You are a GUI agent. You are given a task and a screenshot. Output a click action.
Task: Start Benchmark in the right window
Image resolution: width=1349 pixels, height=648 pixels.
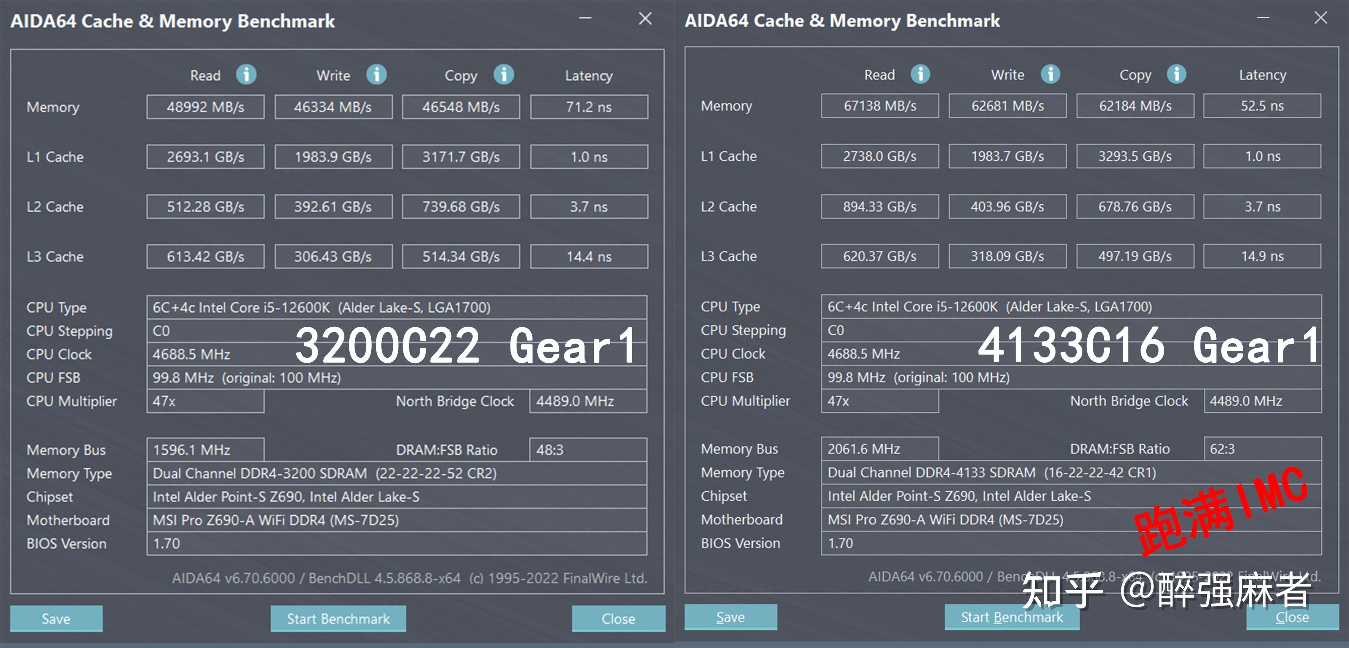pos(1012,617)
